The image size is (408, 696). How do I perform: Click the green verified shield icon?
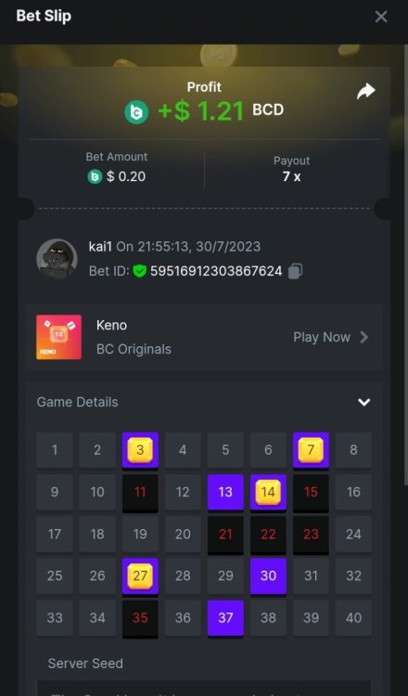140,271
